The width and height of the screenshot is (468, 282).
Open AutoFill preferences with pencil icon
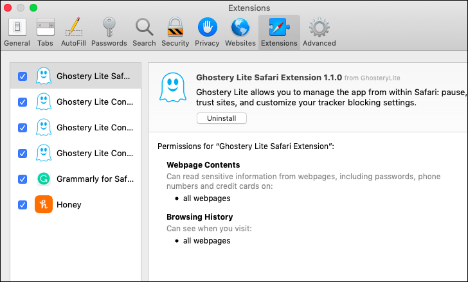click(x=74, y=32)
